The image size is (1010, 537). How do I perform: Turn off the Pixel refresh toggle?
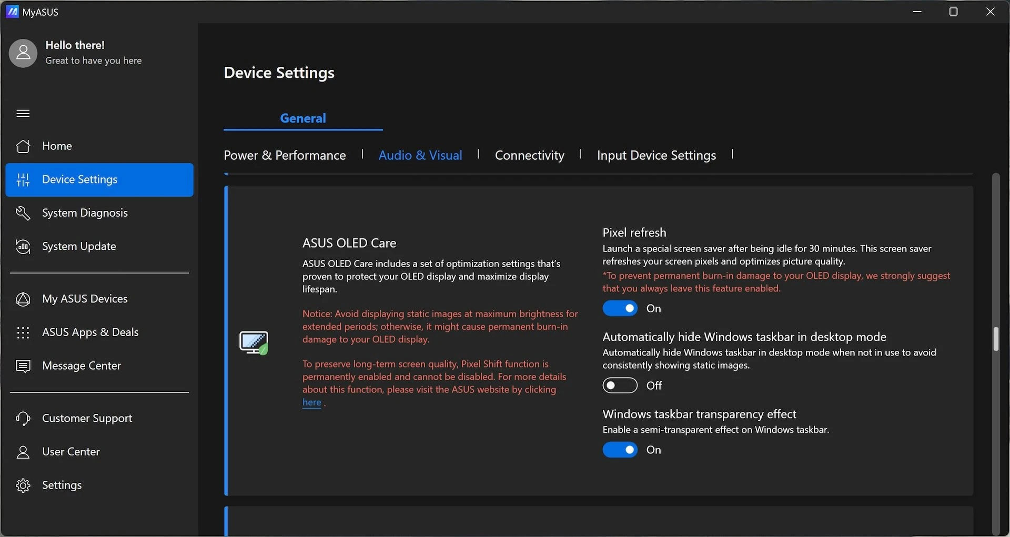[x=620, y=308]
